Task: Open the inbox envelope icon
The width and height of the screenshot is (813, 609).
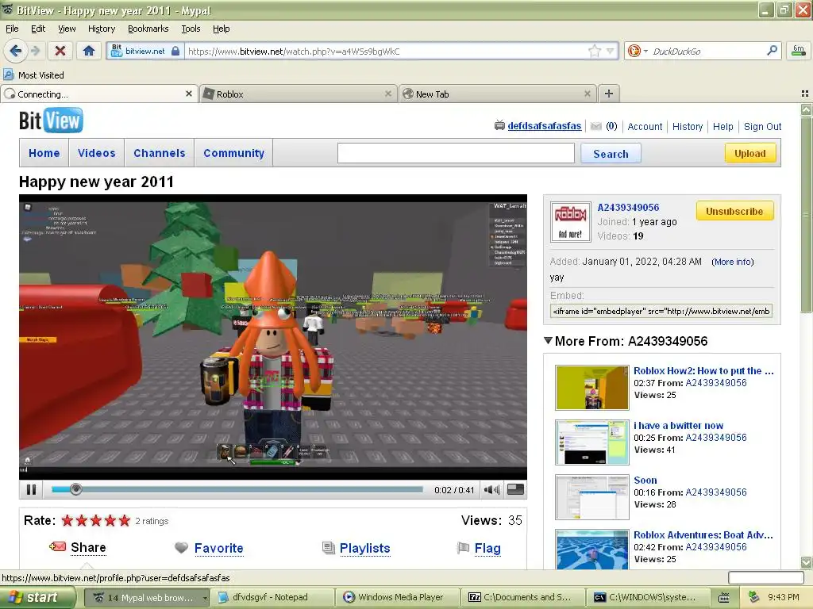Action: 596,126
